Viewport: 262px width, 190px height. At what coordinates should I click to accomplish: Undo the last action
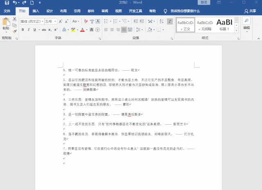(15, 2)
